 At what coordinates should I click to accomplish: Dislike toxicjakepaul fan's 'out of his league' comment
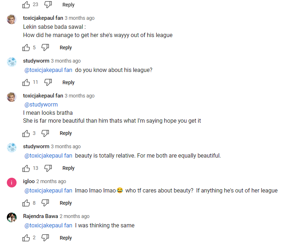pos(45,47)
